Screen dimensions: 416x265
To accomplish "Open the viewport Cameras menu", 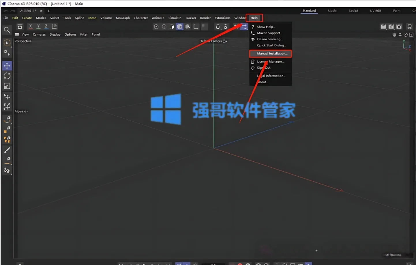I will coord(39,35).
